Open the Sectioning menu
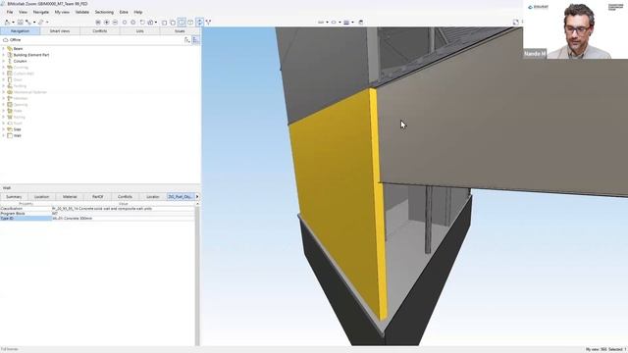This screenshot has width=628, height=353. [x=104, y=12]
